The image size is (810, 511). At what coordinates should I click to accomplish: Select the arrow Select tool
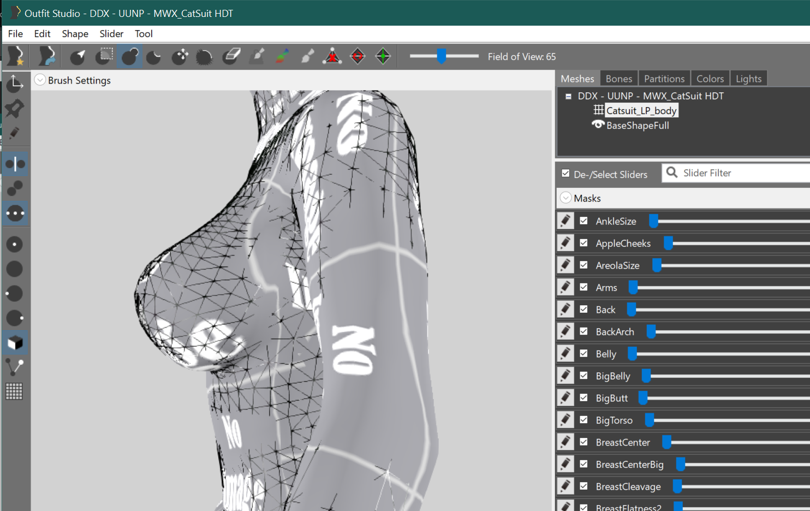(78, 56)
